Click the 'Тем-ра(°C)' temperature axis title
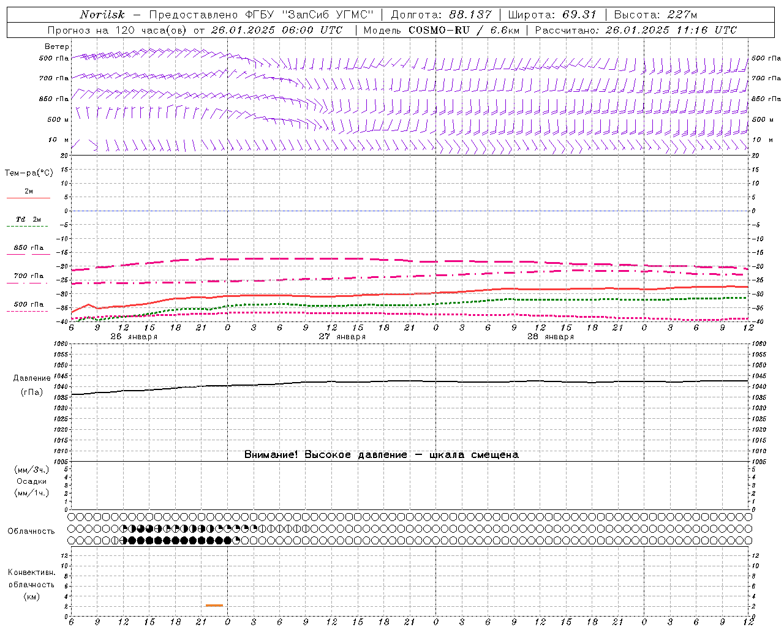The height and width of the screenshot is (627, 784). tap(29, 173)
